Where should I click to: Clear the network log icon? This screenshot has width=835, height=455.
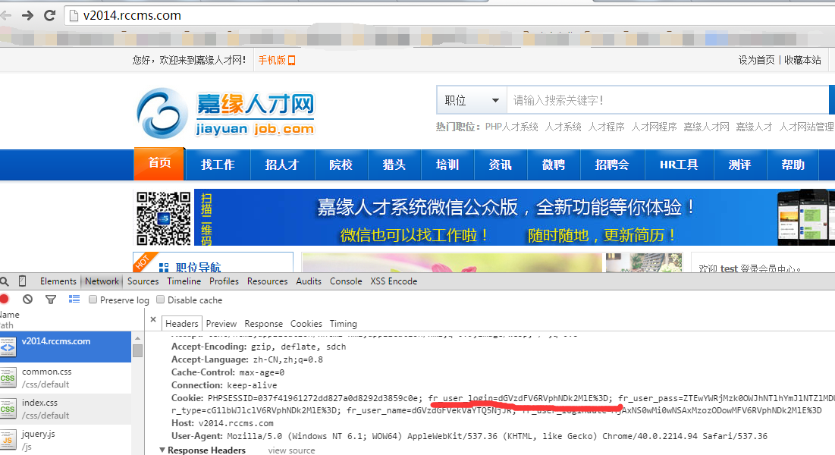tap(28, 300)
